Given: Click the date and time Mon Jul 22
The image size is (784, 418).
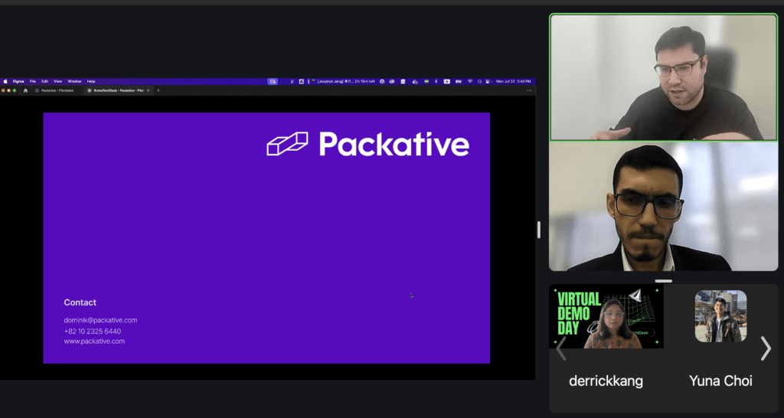Looking at the screenshot, I should click(x=514, y=81).
